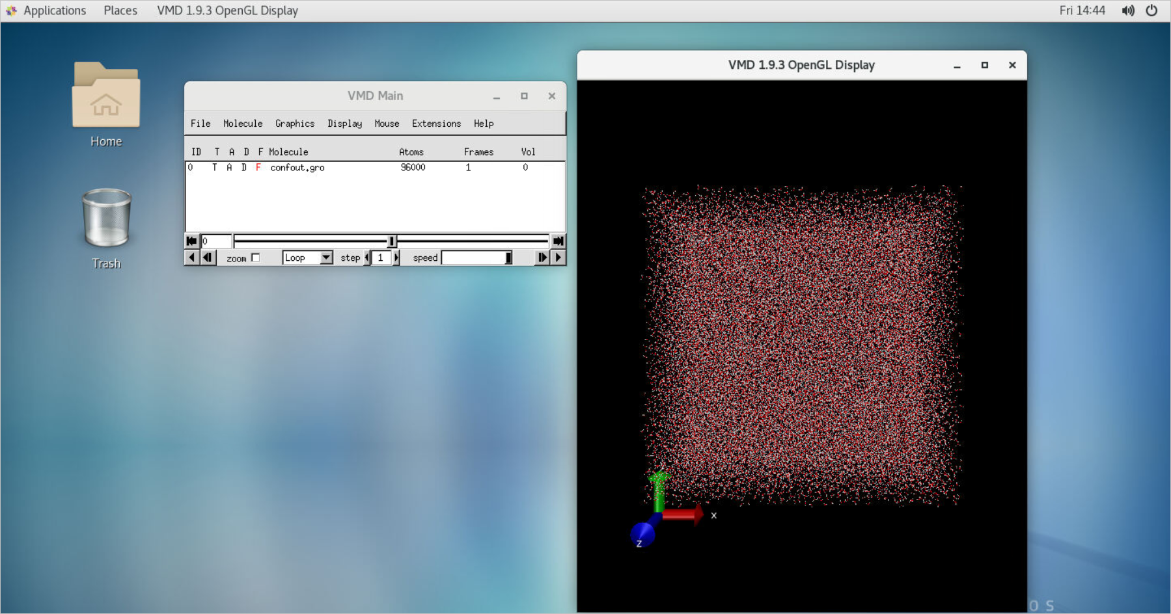Click the speed slider handle
The width and height of the screenshot is (1171, 614).
[508, 258]
